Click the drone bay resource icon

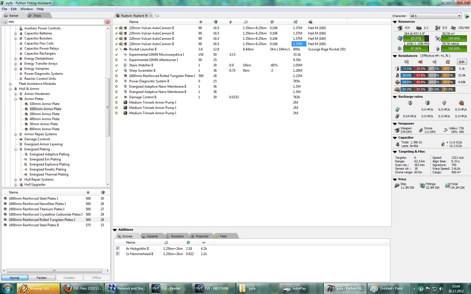[438, 38]
